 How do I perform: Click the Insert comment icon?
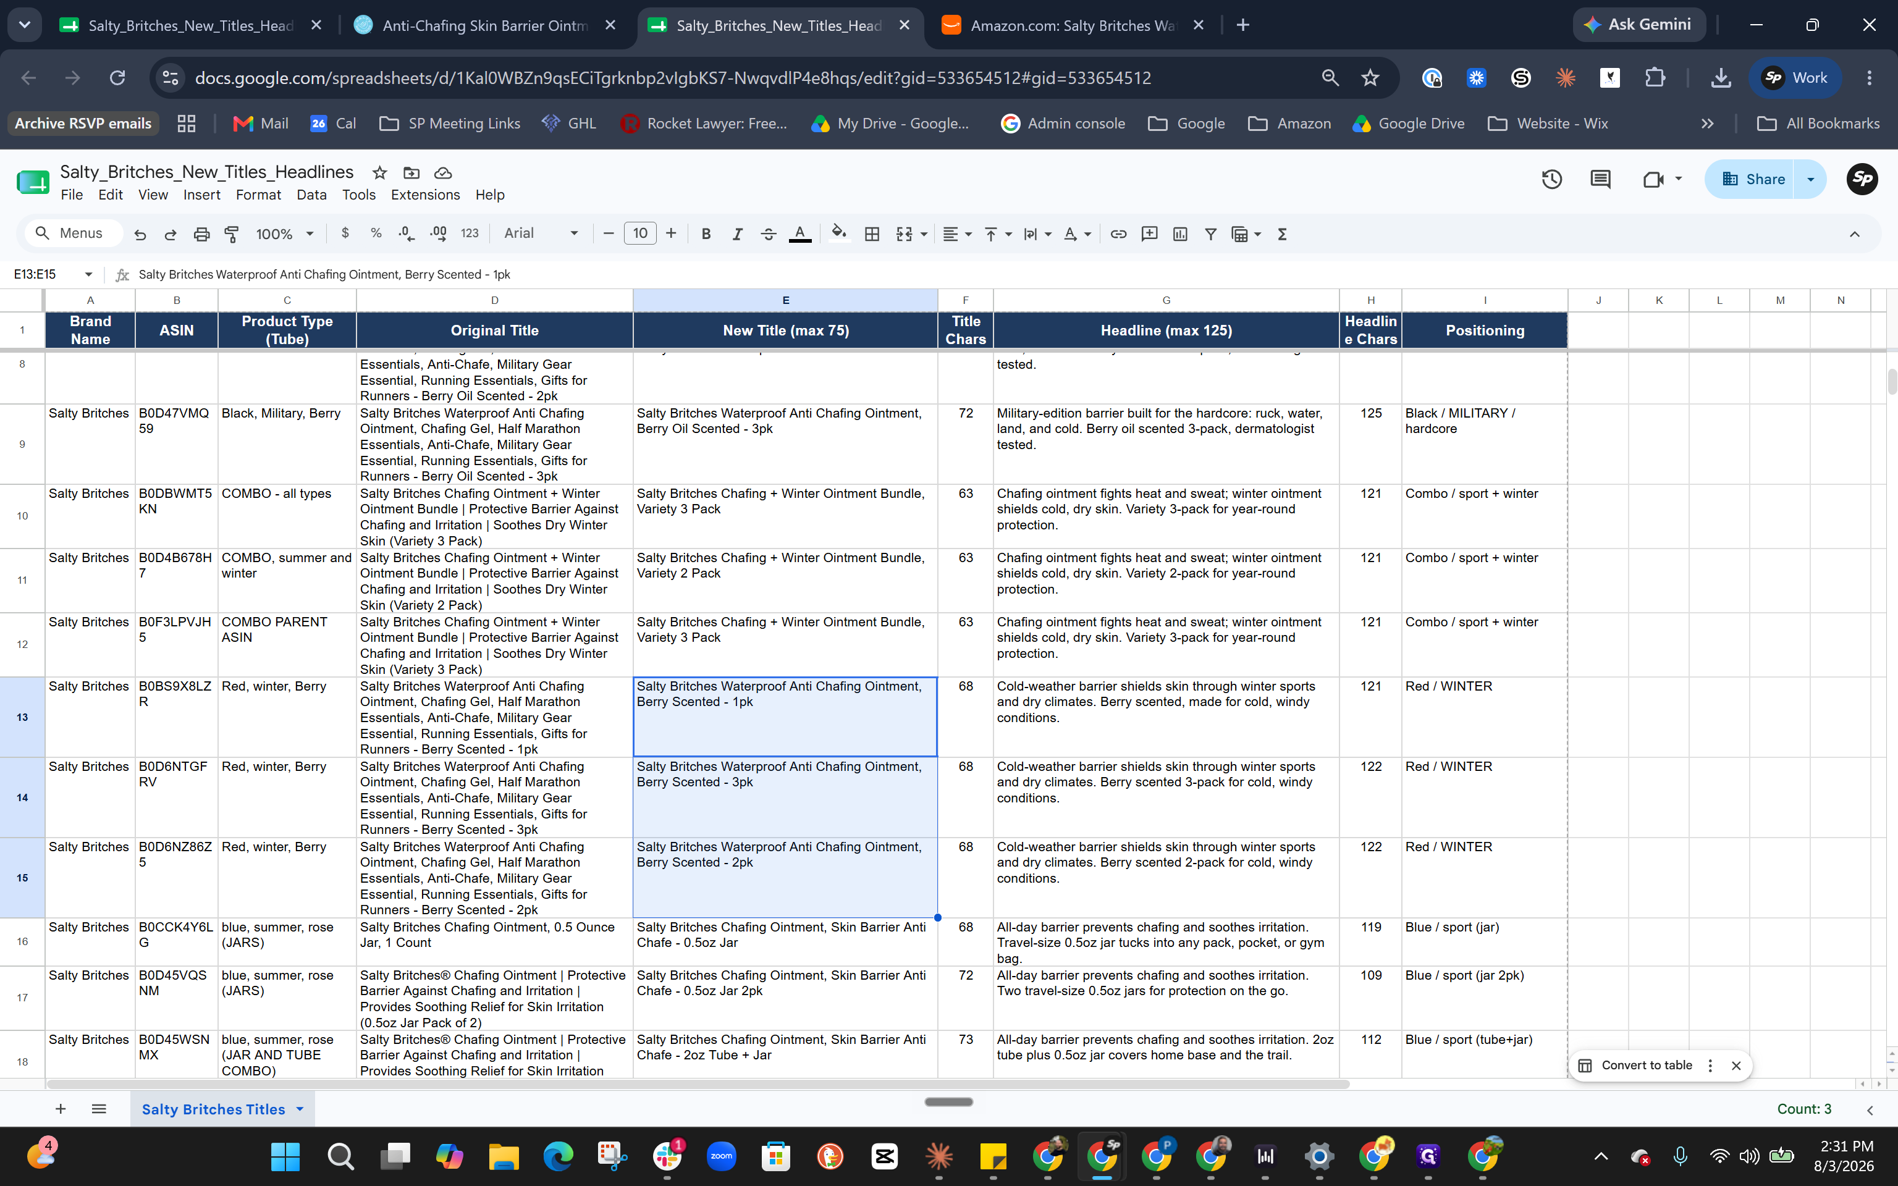(x=1149, y=233)
